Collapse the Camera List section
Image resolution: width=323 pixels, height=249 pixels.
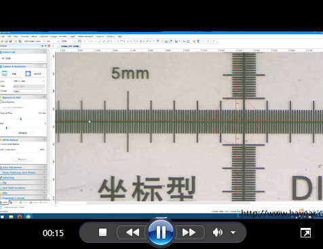[x=44, y=52]
